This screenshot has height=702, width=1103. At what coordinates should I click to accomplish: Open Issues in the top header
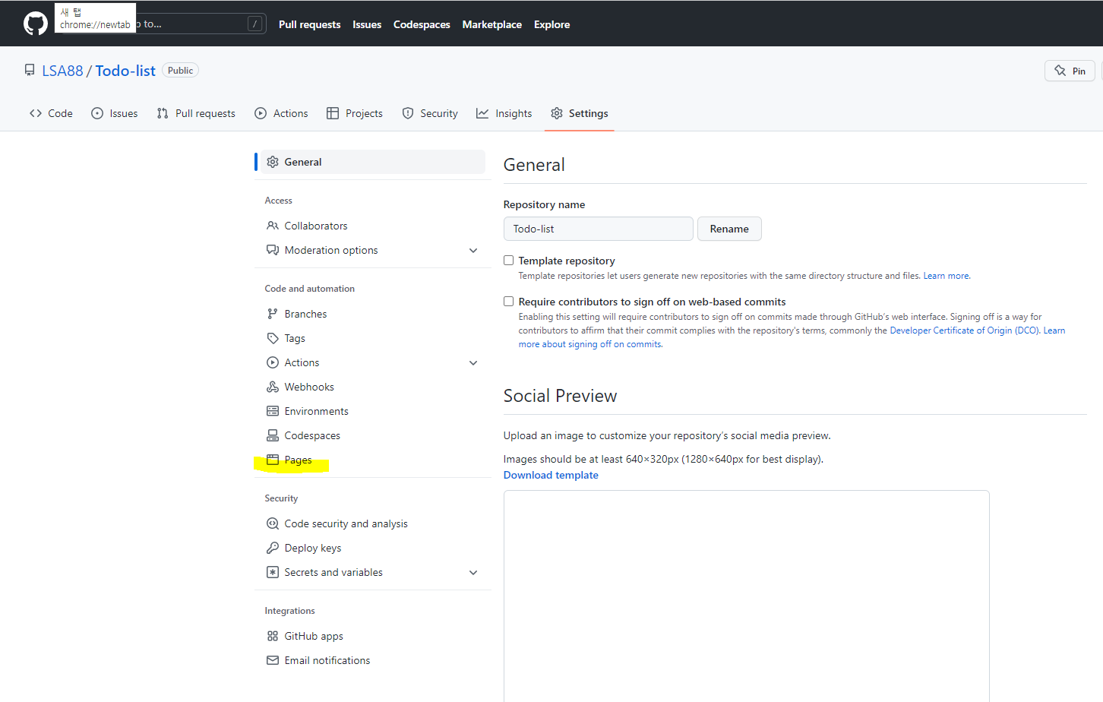[x=367, y=24]
